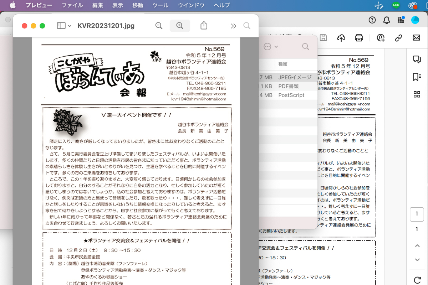Screen dimensions: 428x285
Task: Click the save floppy-disk icon in Acrobat
Action: [323, 38]
